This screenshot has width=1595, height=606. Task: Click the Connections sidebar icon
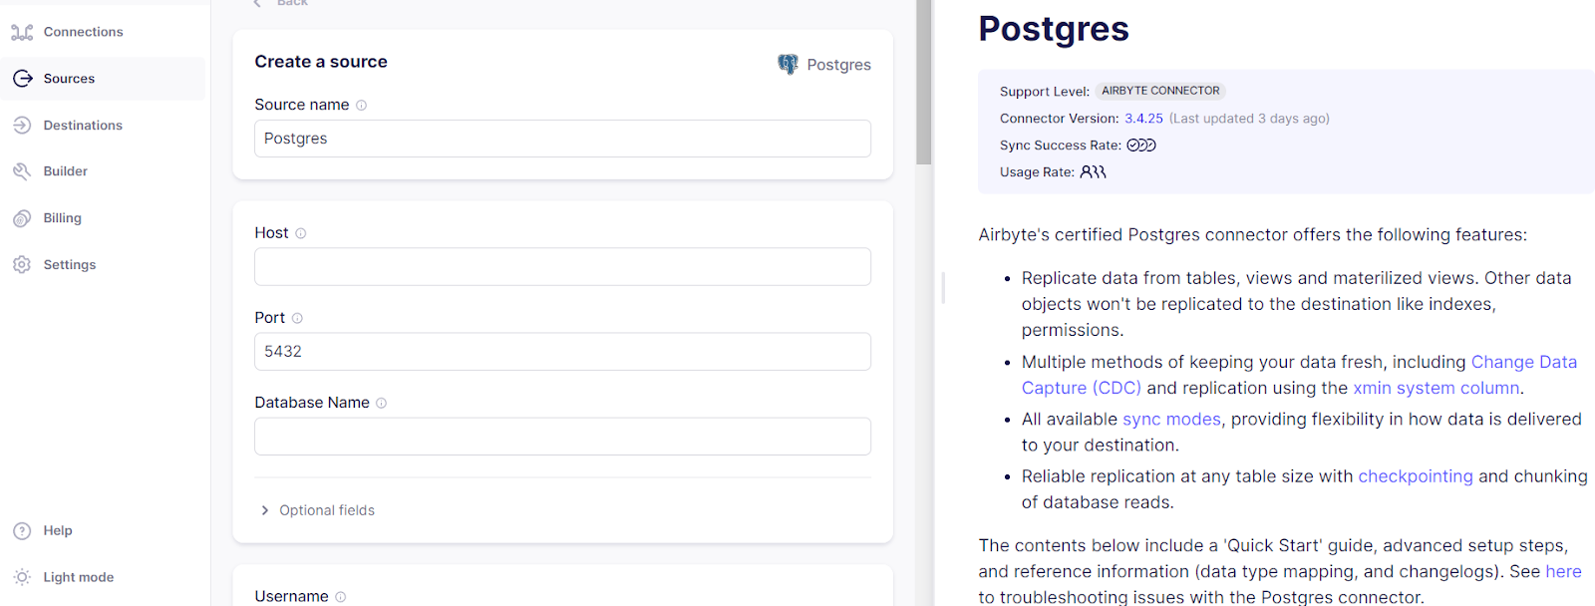22,32
